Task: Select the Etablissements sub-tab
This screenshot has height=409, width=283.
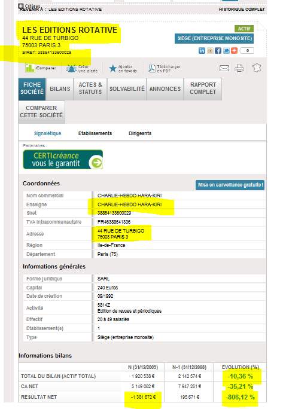Action: (95, 133)
